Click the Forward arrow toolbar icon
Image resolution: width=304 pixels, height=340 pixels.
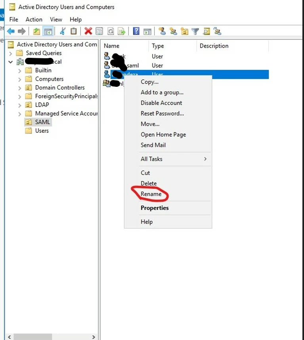pos(22,31)
